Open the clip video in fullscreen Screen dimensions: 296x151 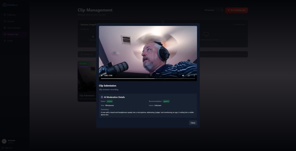click(x=189, y=76)
